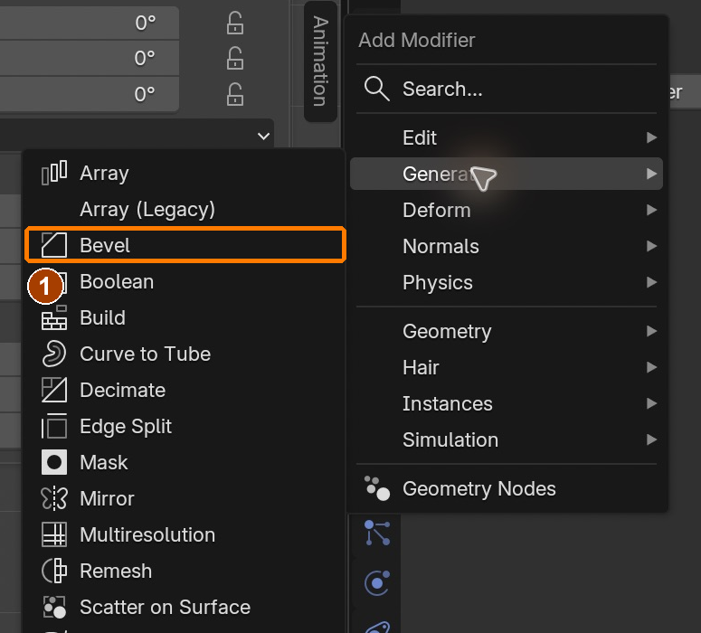Screen dimensions: 701x633
Task: Click the Remesh label text
Action: coord(116,572)
